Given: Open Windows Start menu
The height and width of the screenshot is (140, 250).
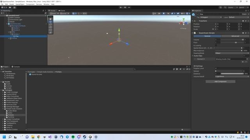Looking at the screenshot, I should coord(4,137).
